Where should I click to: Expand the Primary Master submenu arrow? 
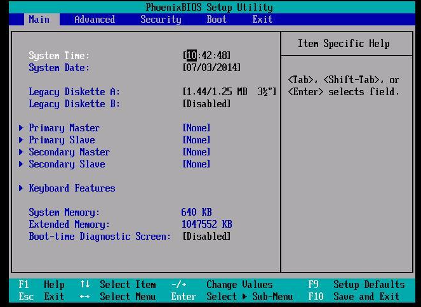[22, 128]
